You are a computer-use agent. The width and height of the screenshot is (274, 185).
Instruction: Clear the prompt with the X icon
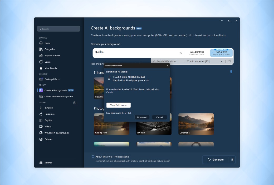coord(181,53)
